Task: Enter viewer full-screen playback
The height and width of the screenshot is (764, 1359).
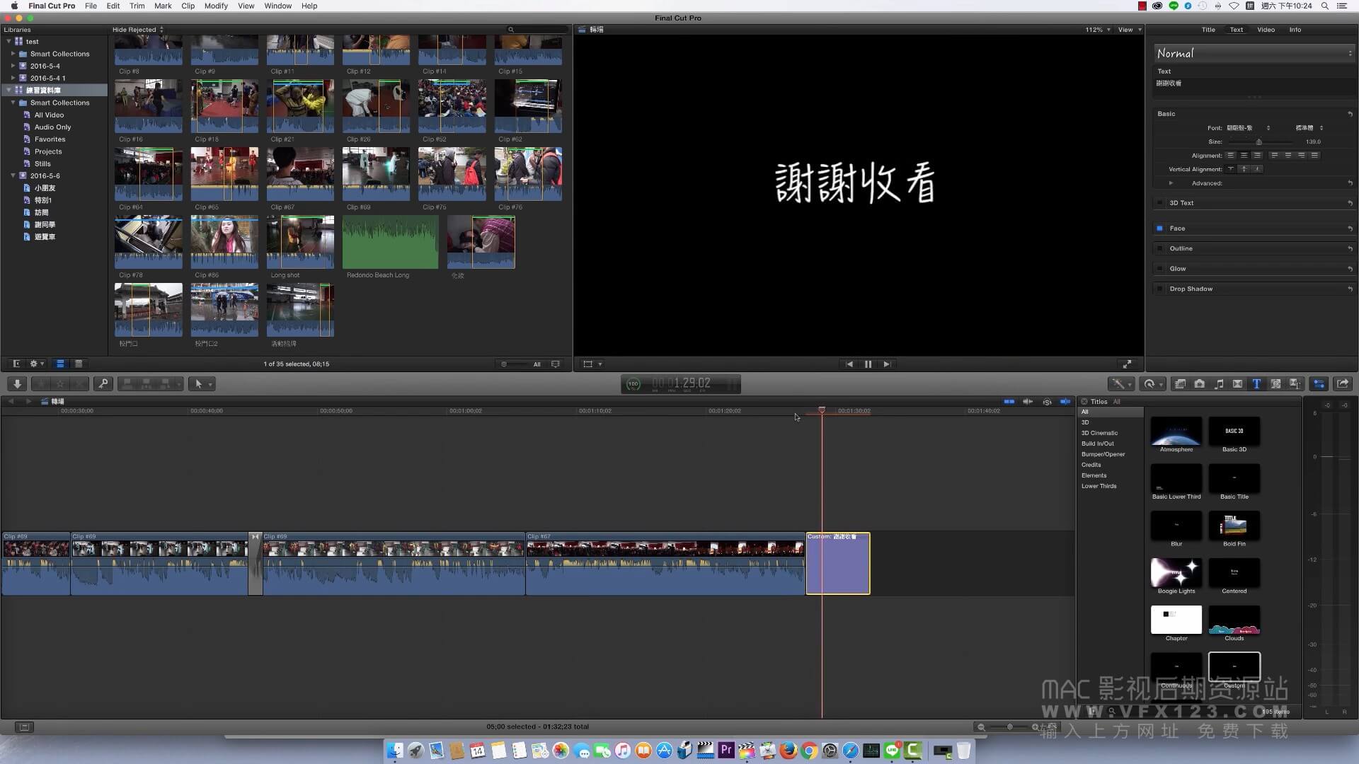Action: (1127, 364)
